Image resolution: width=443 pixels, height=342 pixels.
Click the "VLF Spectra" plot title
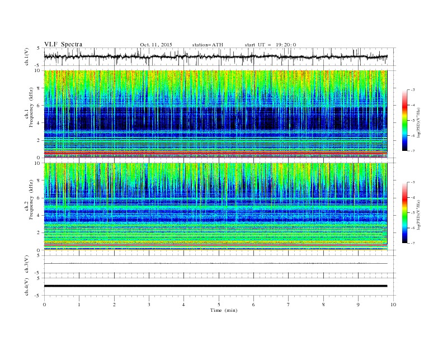(x=63, y=44)
